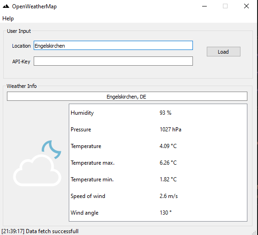The image size is (258, 235).
Task: Select the Humidity row label
Action: click(82, 113)
